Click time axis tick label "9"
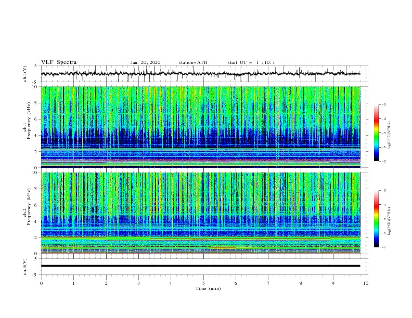 coord(333,283)
